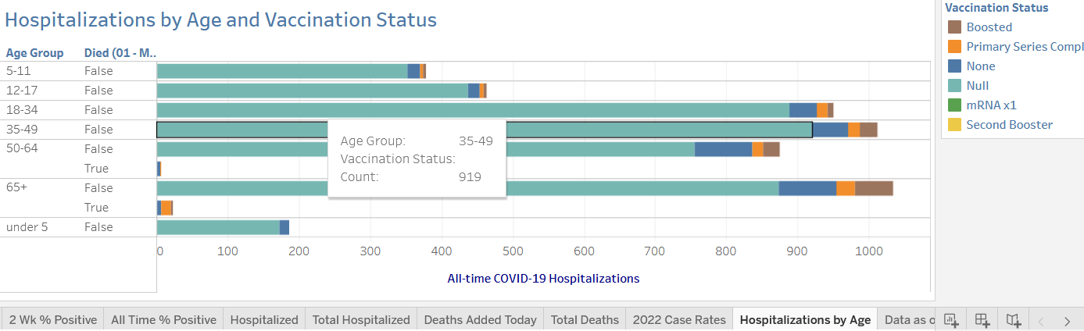The height and width of the screenshot is (331, 1084).
Task: Click the Vaccination Status legend title
Action: 996,8
